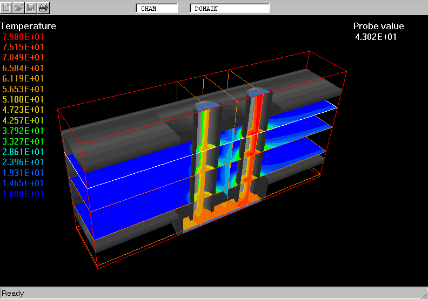Click the DOMAIN text field
This screenshot has width=428, height=299.
tap(230, 9)
